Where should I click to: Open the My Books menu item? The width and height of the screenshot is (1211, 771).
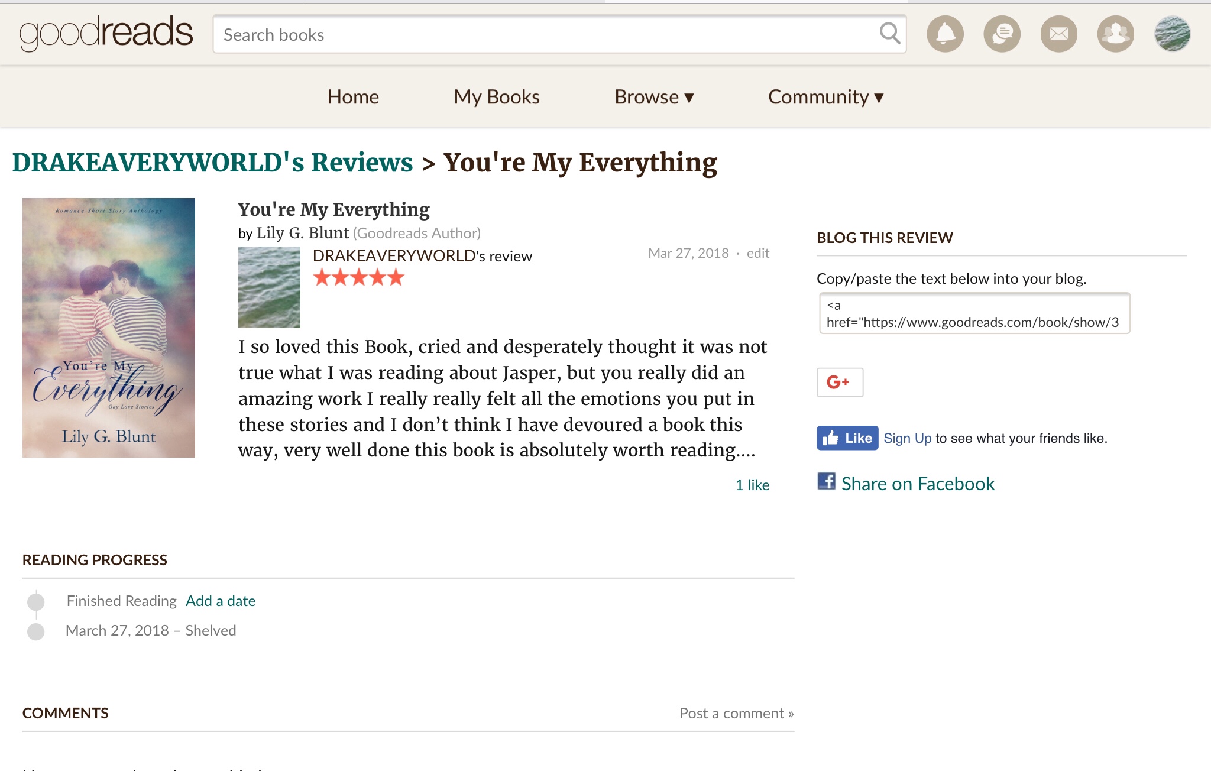point(497,97)
